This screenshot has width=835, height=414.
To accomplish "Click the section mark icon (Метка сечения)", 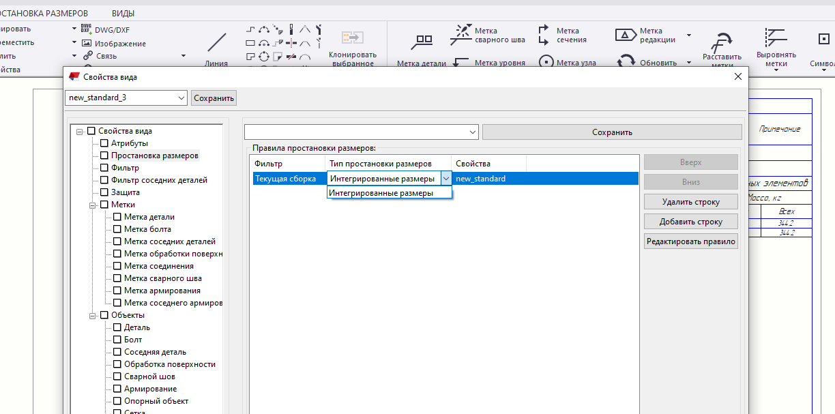I will click(x=544, y=34).
